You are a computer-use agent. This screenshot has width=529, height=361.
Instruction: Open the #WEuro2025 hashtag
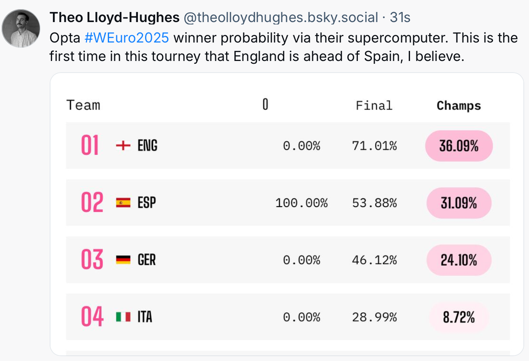[127, 38]
